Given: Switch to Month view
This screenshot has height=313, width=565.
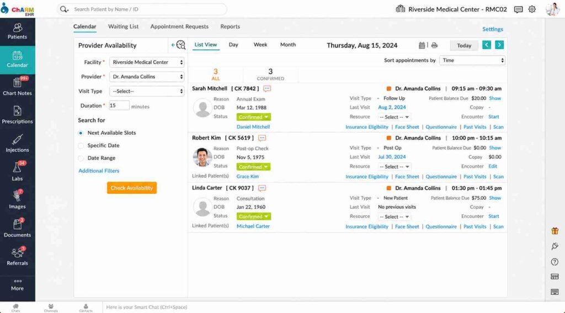Looking at the screenshot, I should point(288,45).
